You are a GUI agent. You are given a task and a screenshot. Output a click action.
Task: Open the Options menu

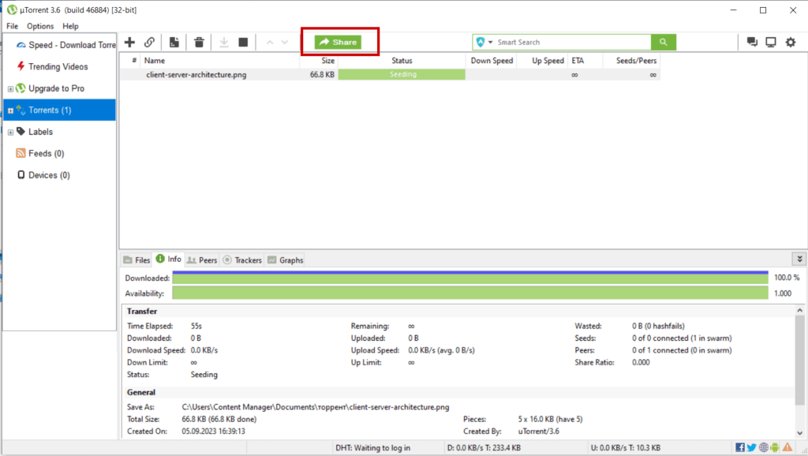(x=40, y=26)
